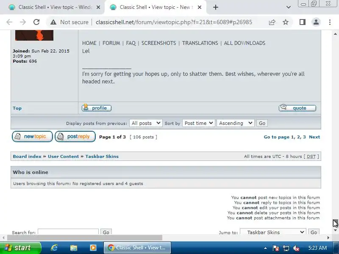Click the DST abbreviation
The height and width of the screenshot is (254, 339).
tap(311, 156)
